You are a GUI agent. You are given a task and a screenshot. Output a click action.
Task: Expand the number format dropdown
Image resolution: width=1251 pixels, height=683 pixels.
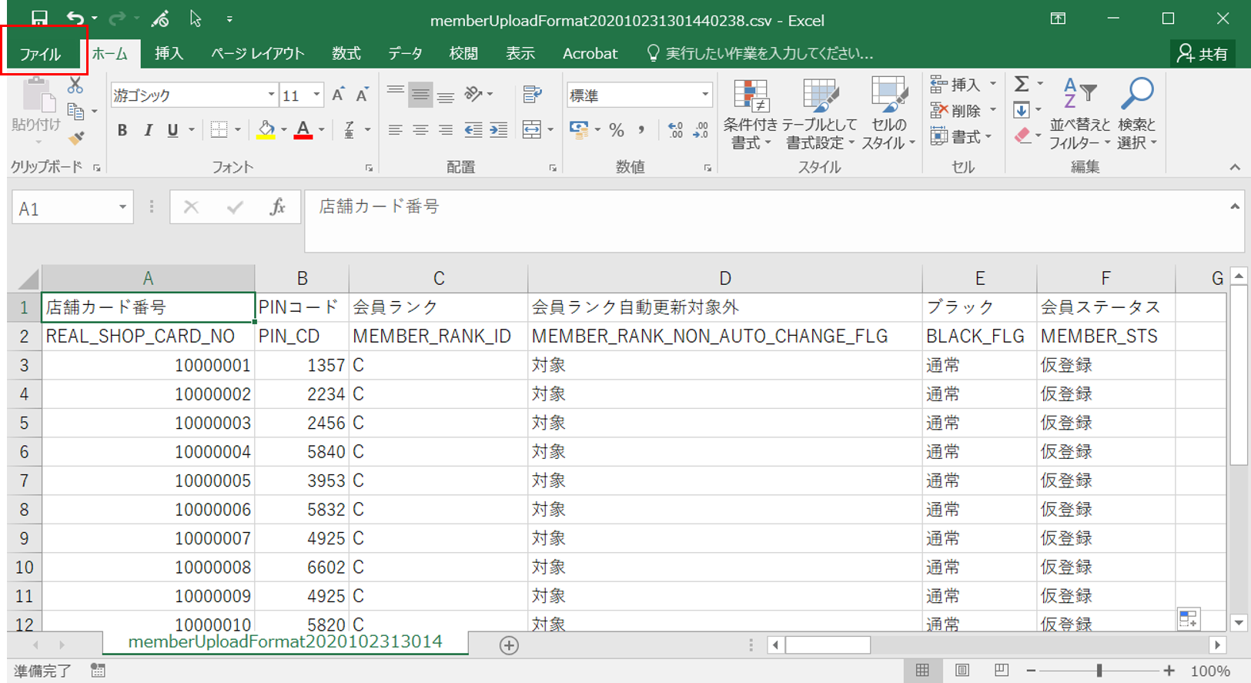704,95
